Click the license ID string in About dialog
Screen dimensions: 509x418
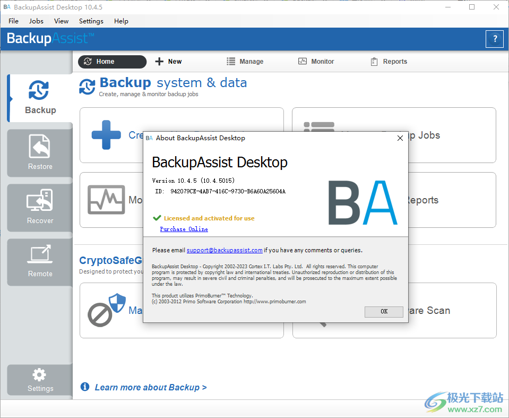point(228,191)
